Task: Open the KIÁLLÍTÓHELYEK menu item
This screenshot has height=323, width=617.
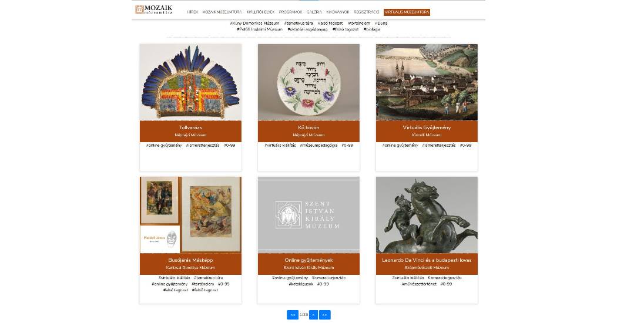Action: (x=260, y=12)
